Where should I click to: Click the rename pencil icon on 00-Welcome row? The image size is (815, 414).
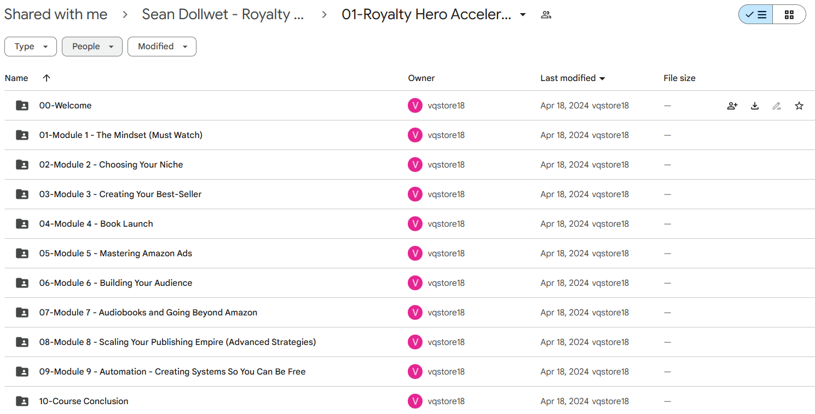click(777, 106)
